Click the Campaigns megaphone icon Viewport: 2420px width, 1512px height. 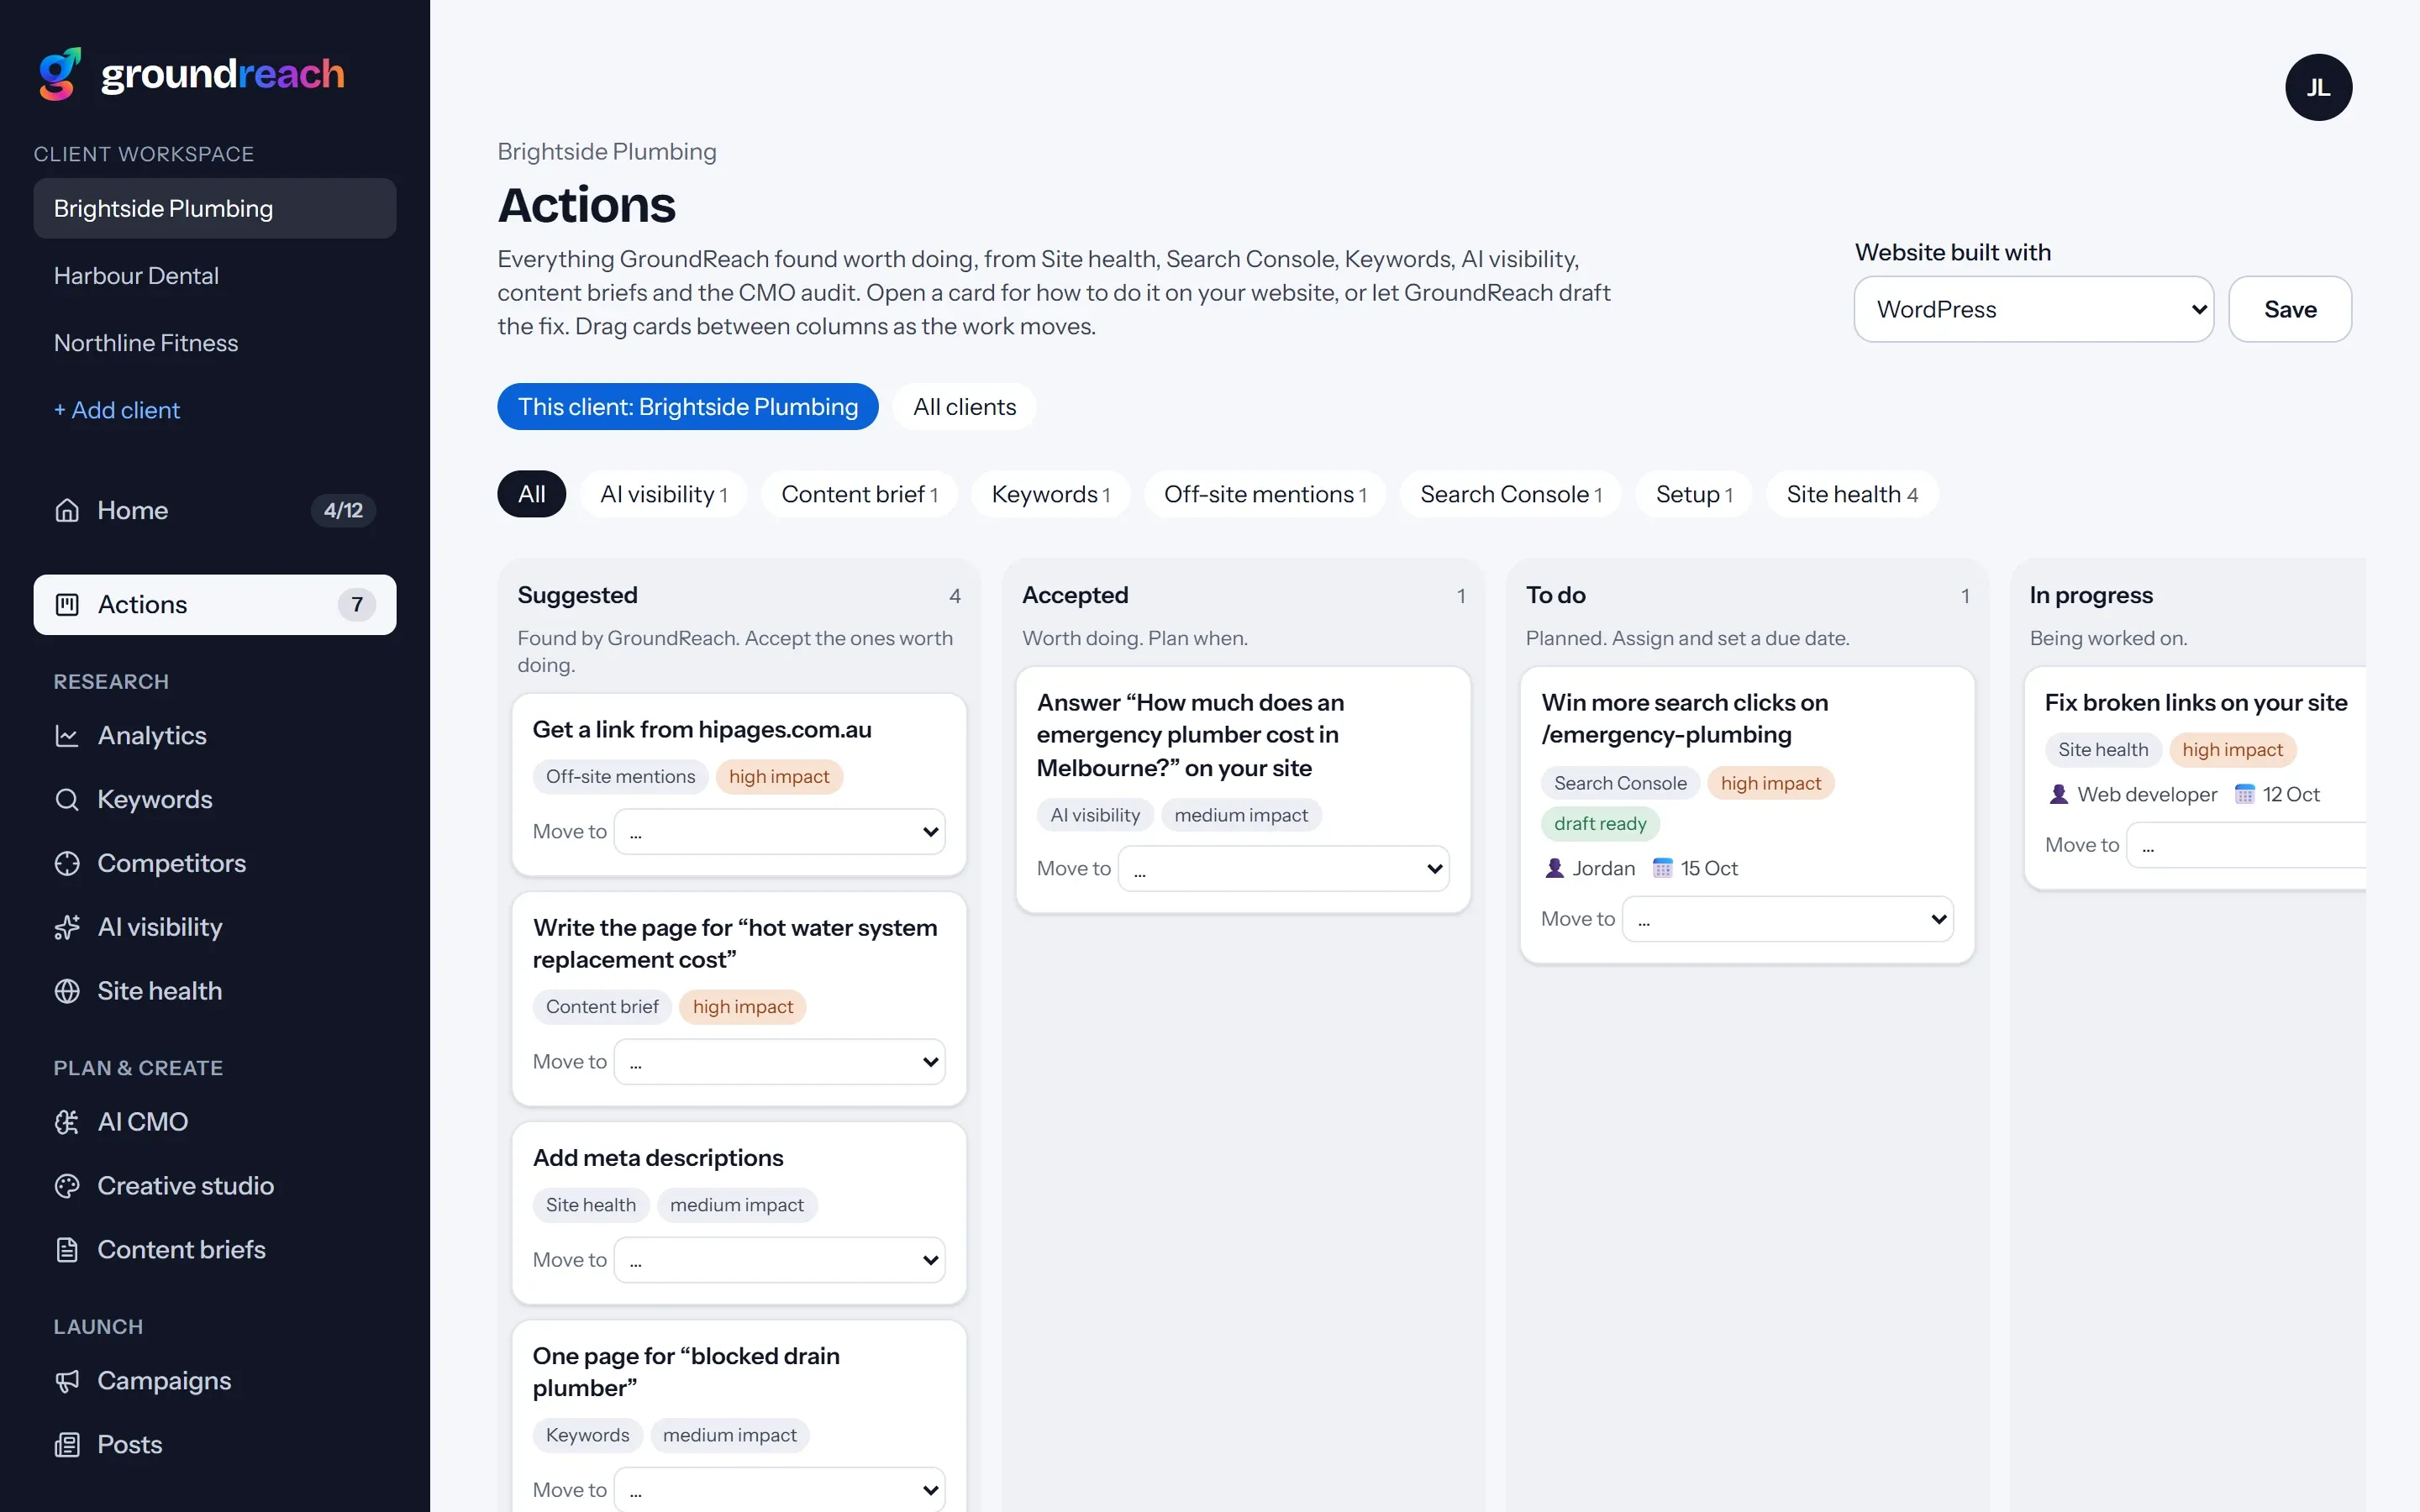pos(67,1381)
